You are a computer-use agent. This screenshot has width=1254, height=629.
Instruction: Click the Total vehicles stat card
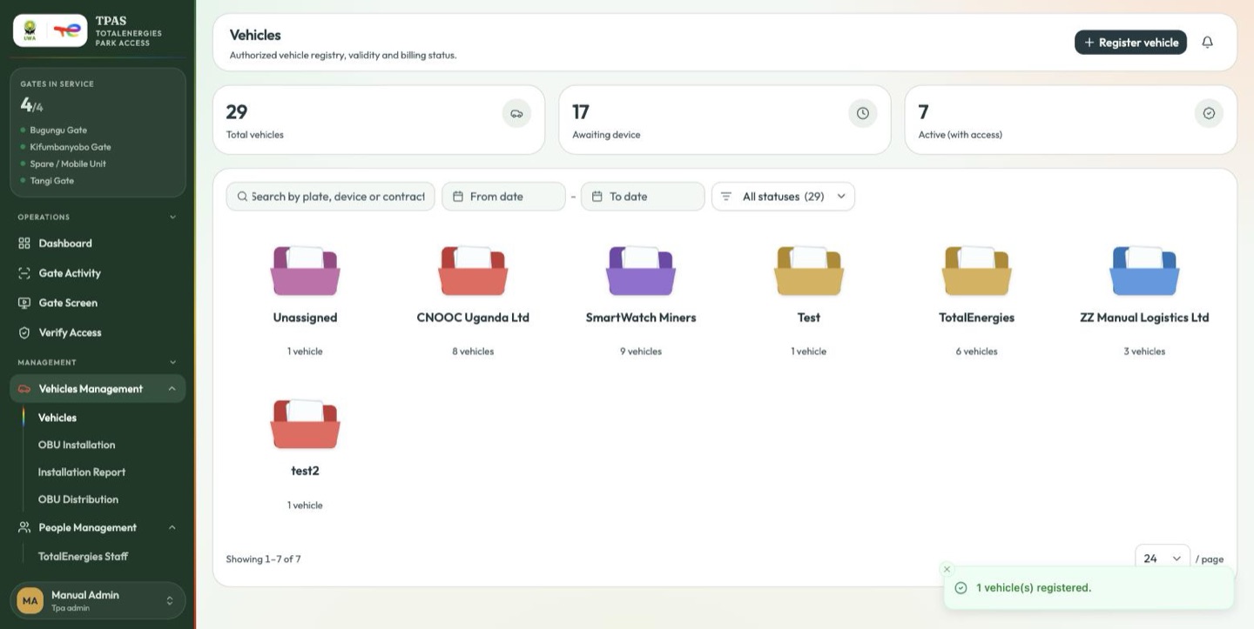pyautogui.click(x=379, y=120)
